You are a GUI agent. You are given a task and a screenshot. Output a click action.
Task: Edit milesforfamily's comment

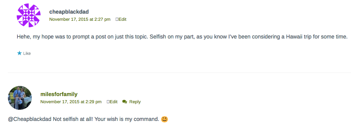[x=112, y=102]
